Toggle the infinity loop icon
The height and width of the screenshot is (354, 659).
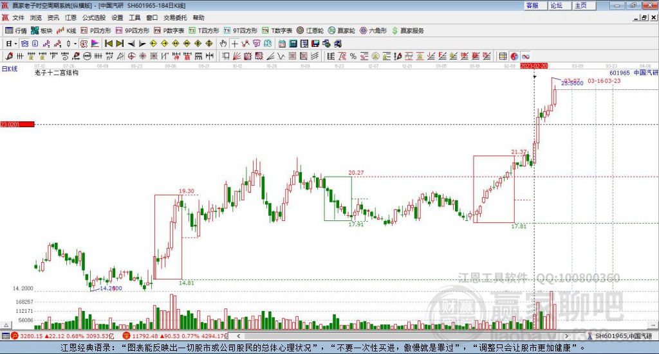526,56
